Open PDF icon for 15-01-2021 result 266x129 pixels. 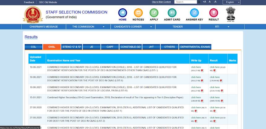click(222, 101)
